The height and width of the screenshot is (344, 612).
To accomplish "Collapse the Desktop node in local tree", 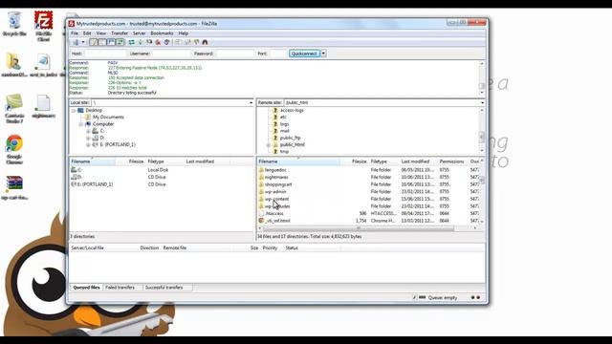I will tap(74, 111).
